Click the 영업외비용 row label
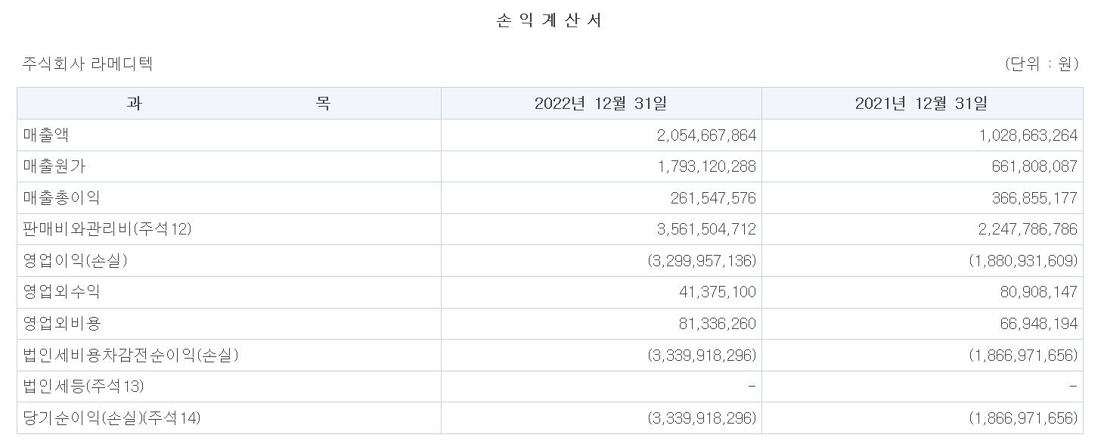 click(x=61, y=324)
